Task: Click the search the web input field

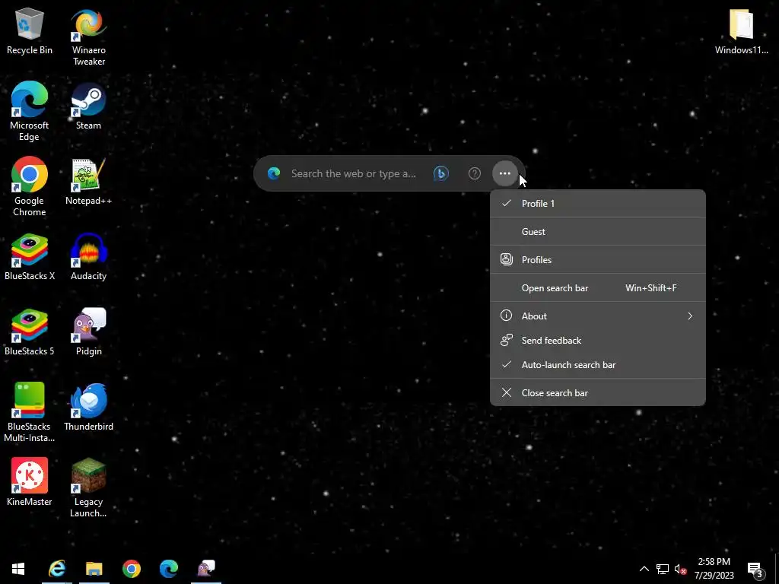Action: coord(353,173)
